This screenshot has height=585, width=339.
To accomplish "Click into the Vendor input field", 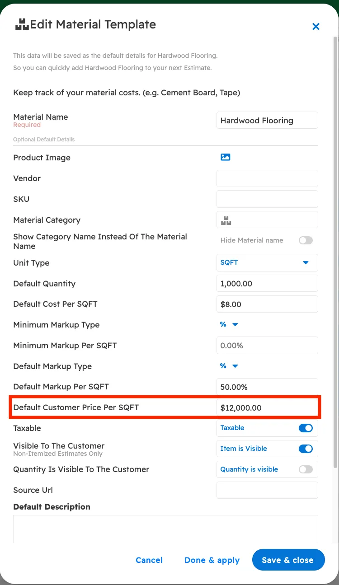I will point(267,178).
